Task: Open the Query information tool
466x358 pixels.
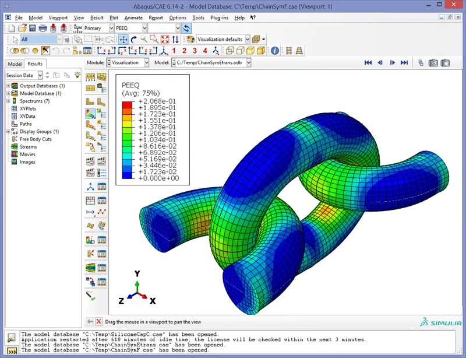Action: [274, 51]
